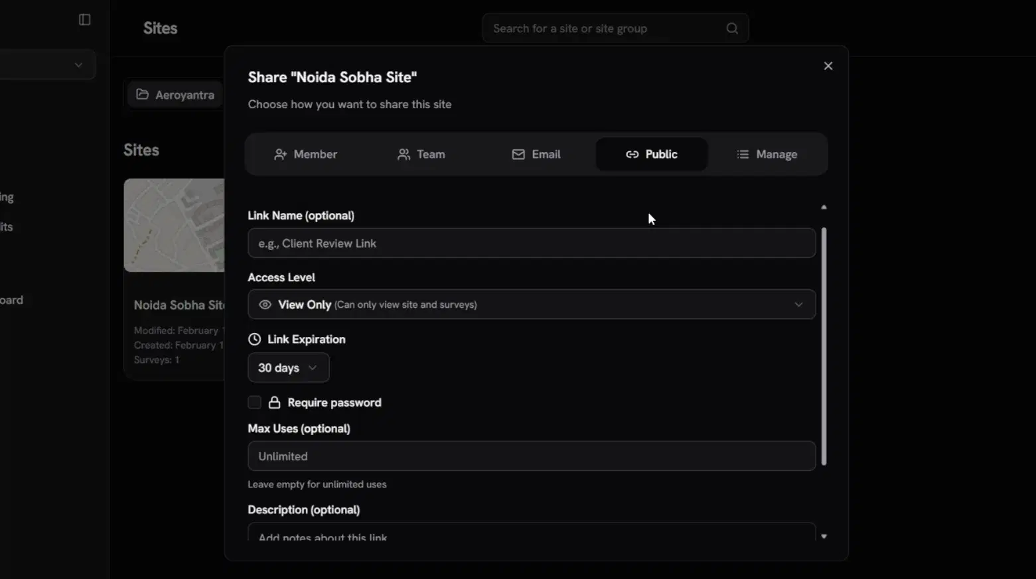Enable the Require password checkbox
1036x579 pixels.
click(x=254, y=402)
